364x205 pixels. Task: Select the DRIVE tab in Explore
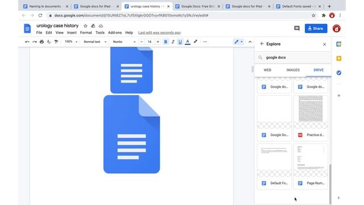pos(318,70)
